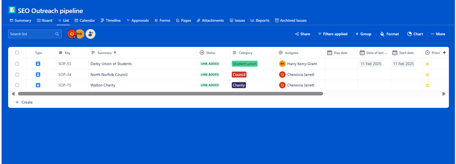Open issue key SOP-34
Screen dimensions: 456x164
point(64,74)
